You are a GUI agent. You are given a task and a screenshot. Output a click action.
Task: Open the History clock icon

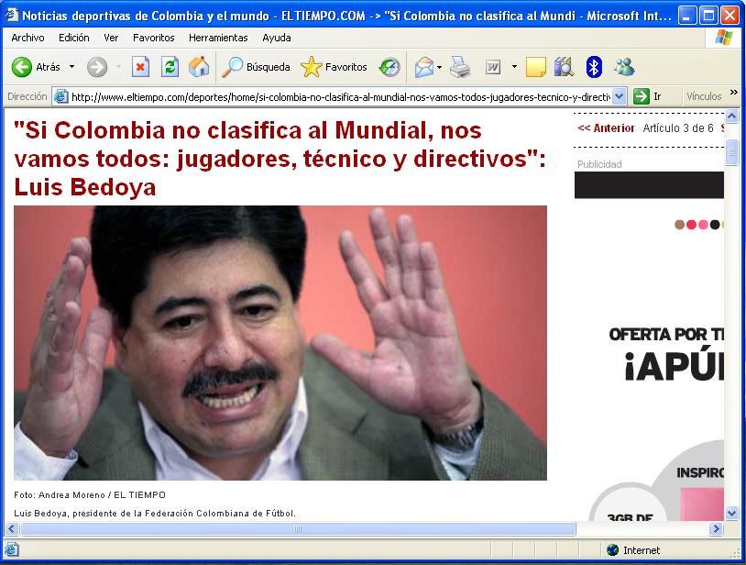coord(389,67)
